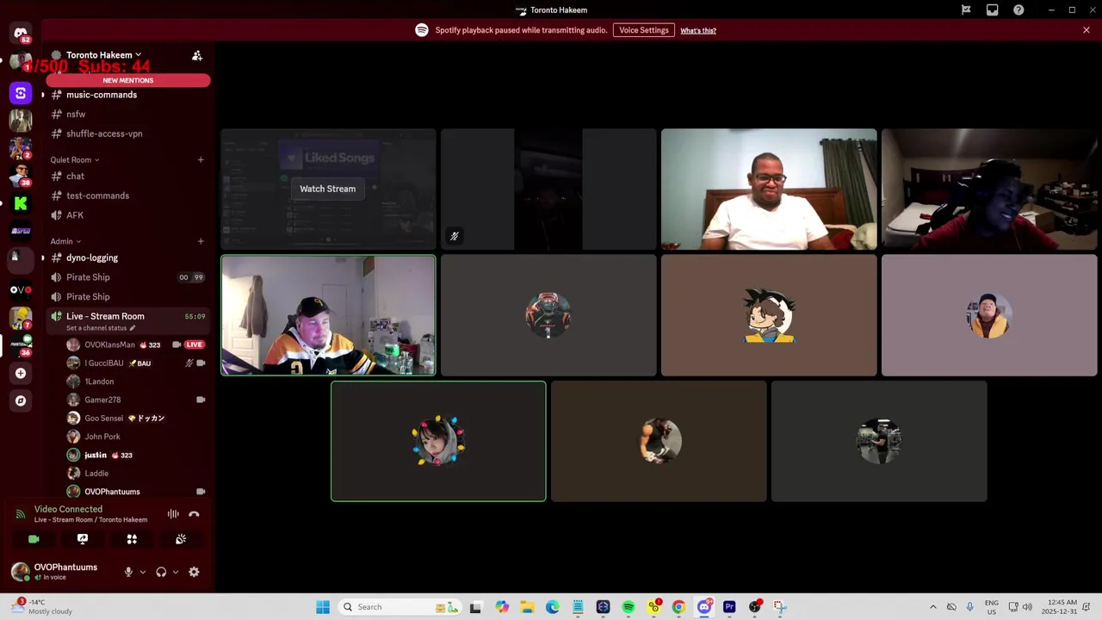Open Toronto Hakeem server dropdown menu
1102x620 pixels.
pyautogui.click(x=105, y=55)
